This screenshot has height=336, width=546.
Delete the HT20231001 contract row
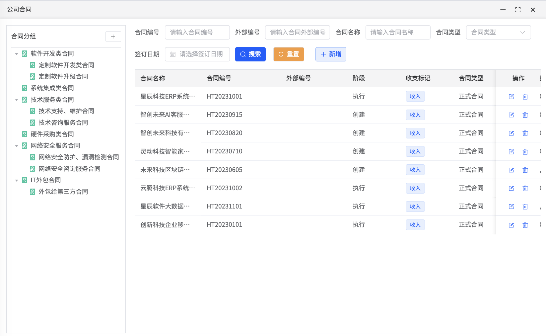525,97
